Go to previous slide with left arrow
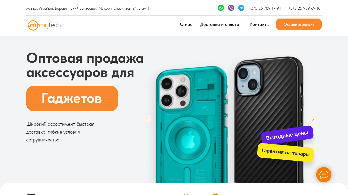This screenshot has height=195, width=348. (147, 119)
